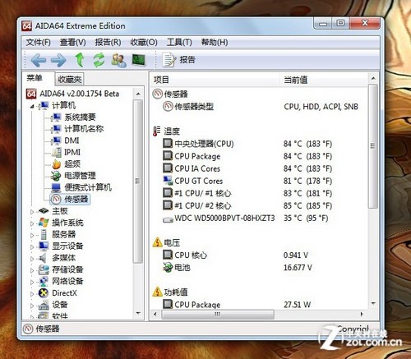This screenshot has width=411, height=359.
Task: Click the 操作系统 Windows flag icon
Action: click(x=44, y=223)
